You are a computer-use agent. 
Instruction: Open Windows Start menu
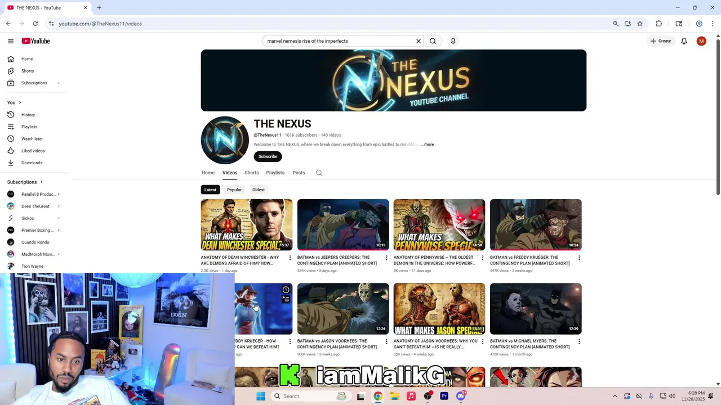click(261, 396)
